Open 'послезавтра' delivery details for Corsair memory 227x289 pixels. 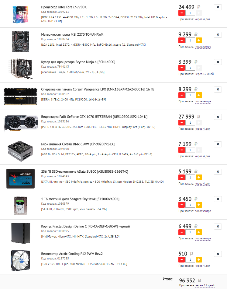point(203,101)
